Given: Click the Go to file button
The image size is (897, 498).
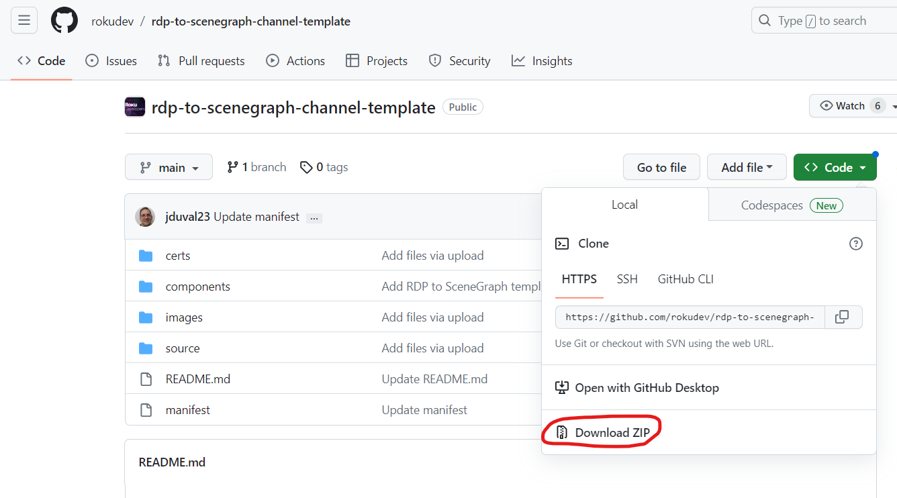Looking at the screenshot, I should point(661,166).
